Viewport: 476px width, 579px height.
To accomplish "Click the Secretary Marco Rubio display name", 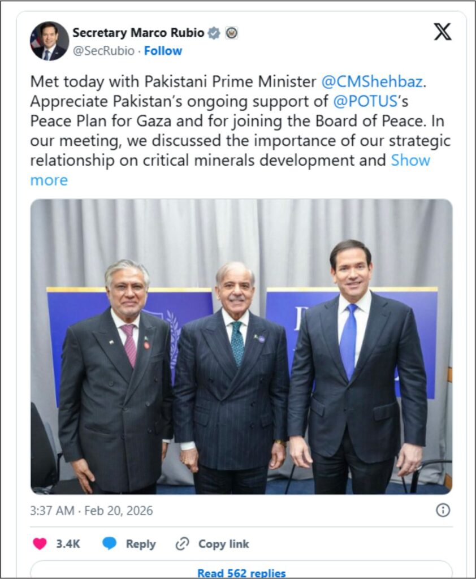I will 138,33.
